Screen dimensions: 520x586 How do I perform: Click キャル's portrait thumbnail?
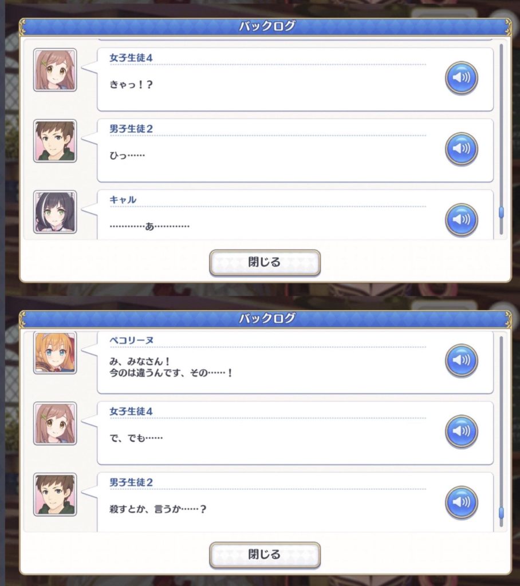(x=55, y=212)
